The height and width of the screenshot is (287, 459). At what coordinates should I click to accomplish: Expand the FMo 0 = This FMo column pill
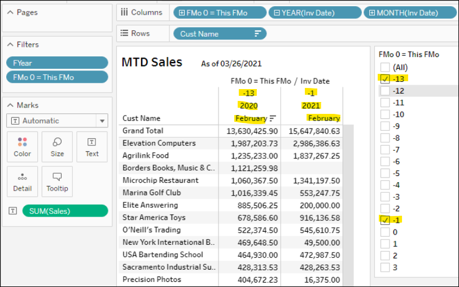click(x=182, y=13)
